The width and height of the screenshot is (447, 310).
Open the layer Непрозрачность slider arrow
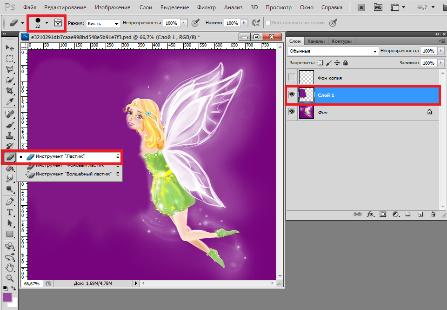[441, 51]
